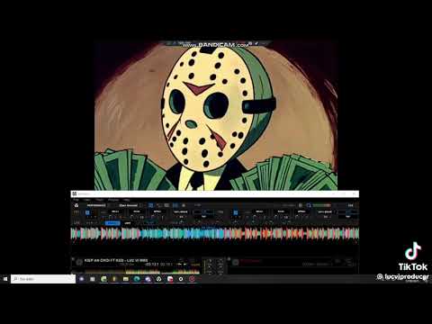Click the deck 2 jog platter icon
Image resolution: width=432 pixels, height=324 pixels.
click(236, 263)
